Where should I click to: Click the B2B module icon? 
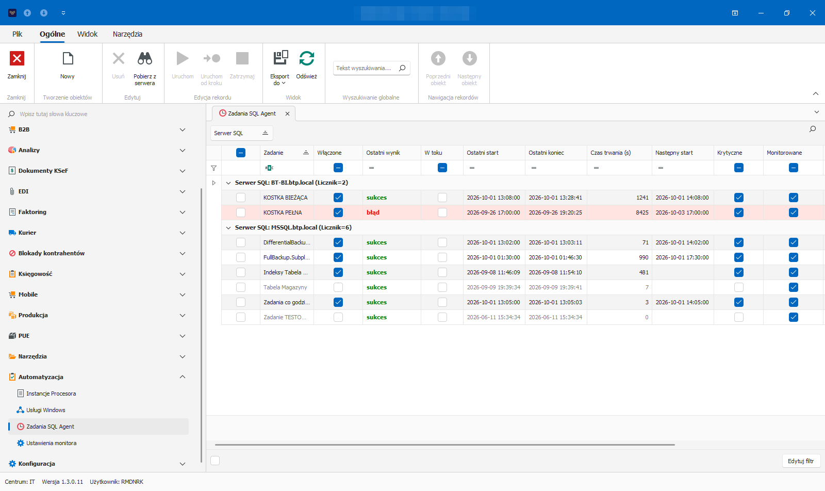(x=12, y=129)
